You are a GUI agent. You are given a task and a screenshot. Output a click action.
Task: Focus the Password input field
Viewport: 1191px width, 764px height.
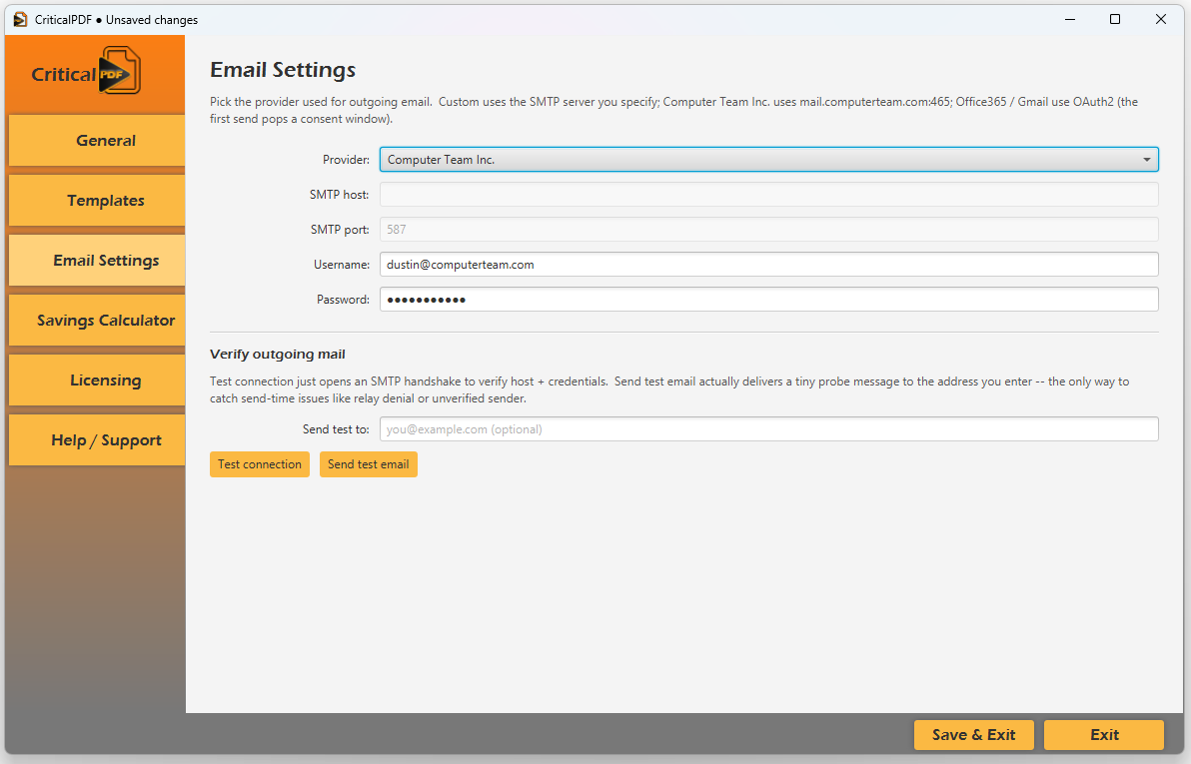[x=768, y=300]
